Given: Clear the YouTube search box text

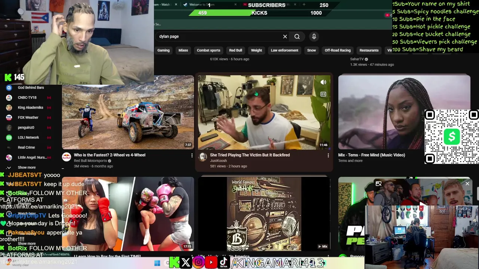Looking at the screenshot, I should click(x=285, y=37).
